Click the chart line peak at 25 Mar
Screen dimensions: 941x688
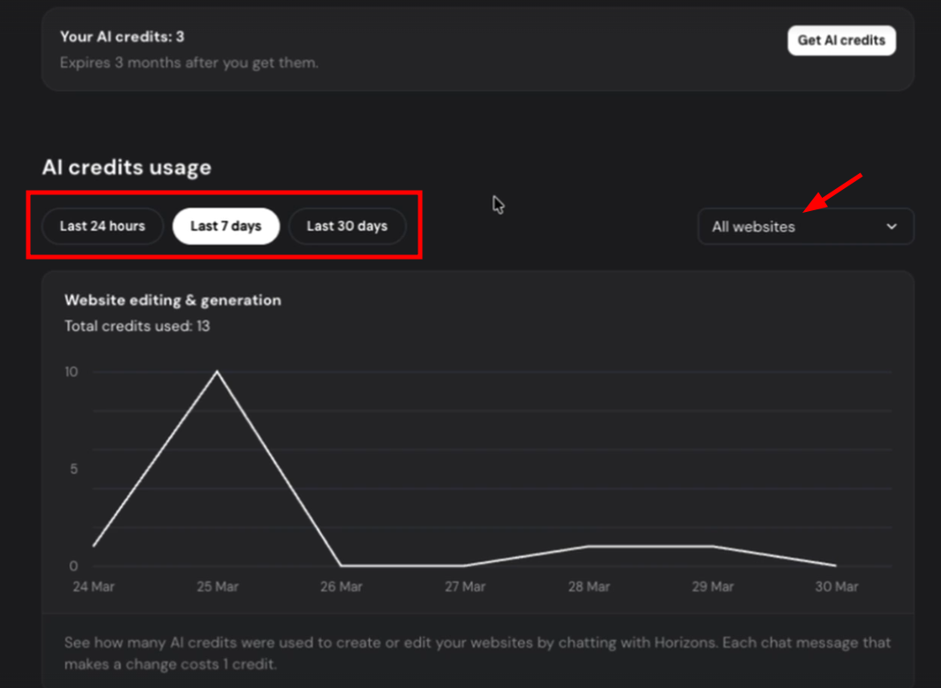click(217, 372)
